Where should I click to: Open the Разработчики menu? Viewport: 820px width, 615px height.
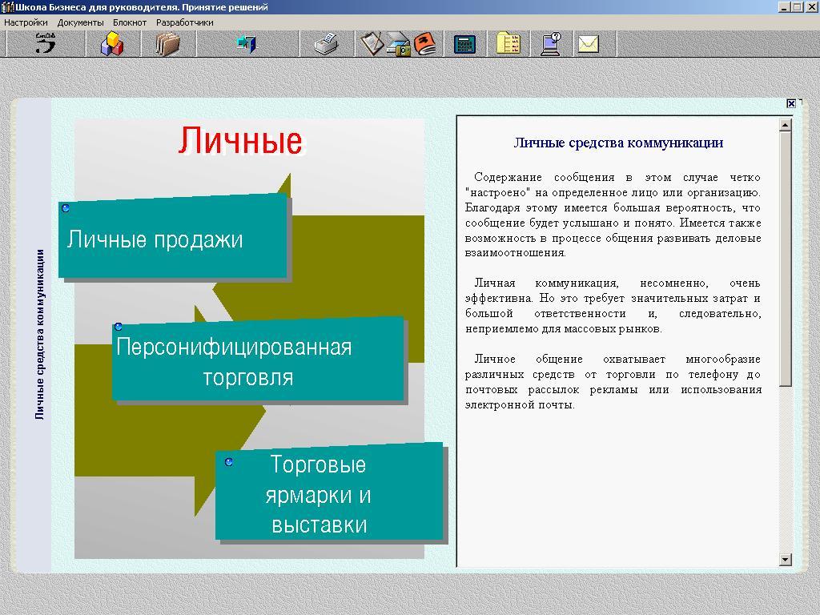click(185, 22)
